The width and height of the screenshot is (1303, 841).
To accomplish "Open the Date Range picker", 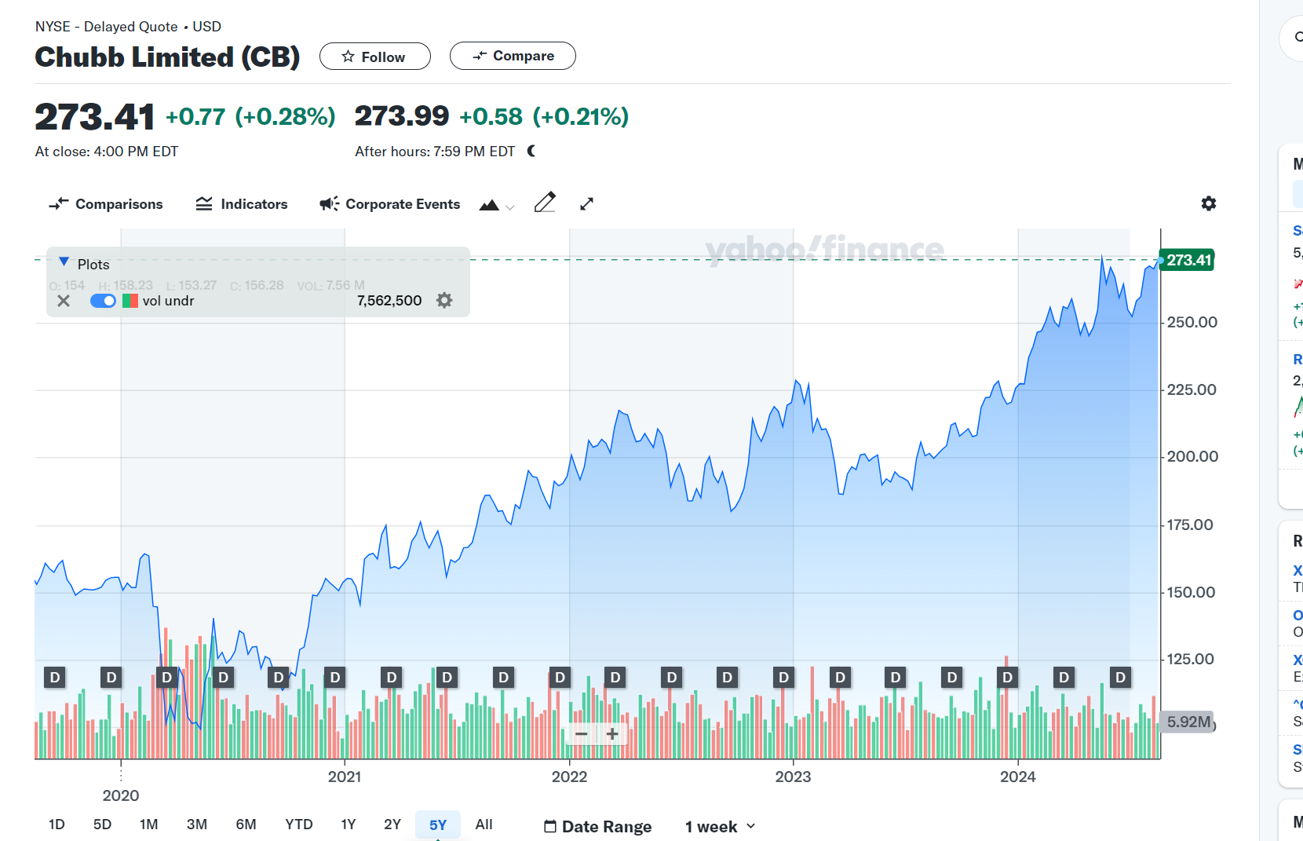I will [598, 827].
